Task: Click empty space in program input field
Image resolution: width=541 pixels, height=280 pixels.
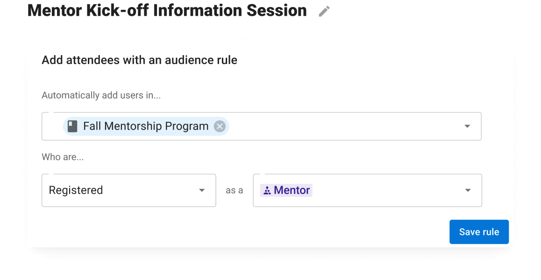Action: [x=345, y=126]
